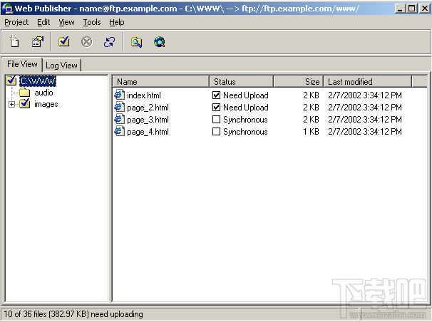This screenshot has width=432, height=322.
Task: Open the Project Properties toolbar icon
Action: point(38,42)
